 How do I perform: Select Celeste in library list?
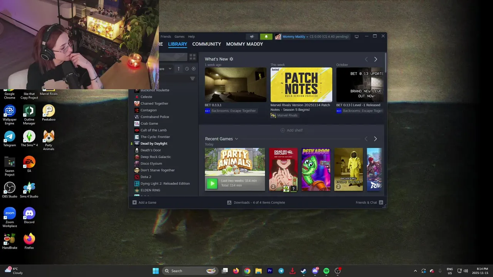point(146,97)
